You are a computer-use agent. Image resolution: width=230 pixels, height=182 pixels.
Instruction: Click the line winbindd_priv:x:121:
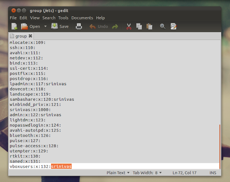pyautogui.click(x=35, y=105)
